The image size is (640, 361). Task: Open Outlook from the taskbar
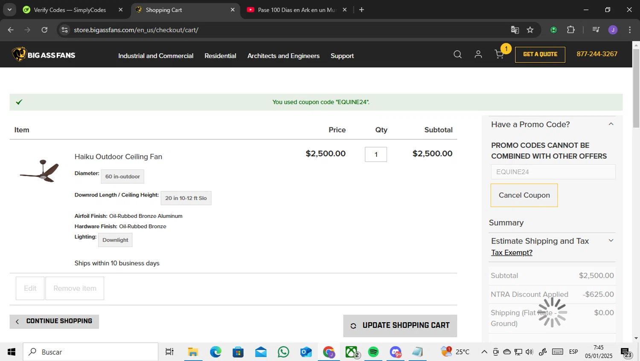[306, 352]
